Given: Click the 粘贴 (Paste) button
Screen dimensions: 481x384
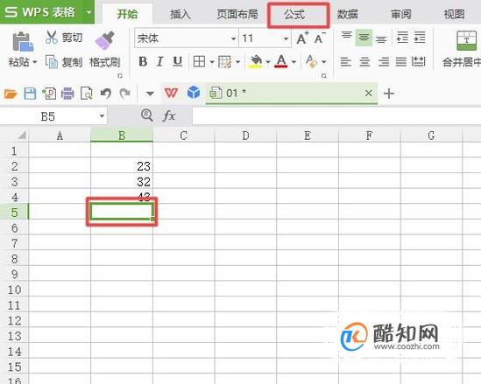Looking at the screenshot, I should point(22,49).
